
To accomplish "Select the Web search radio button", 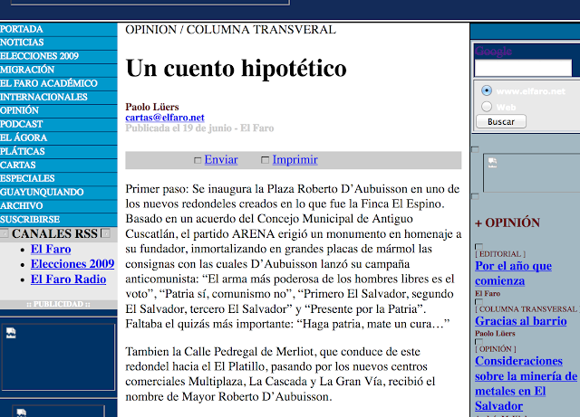I will pos(487,107).
